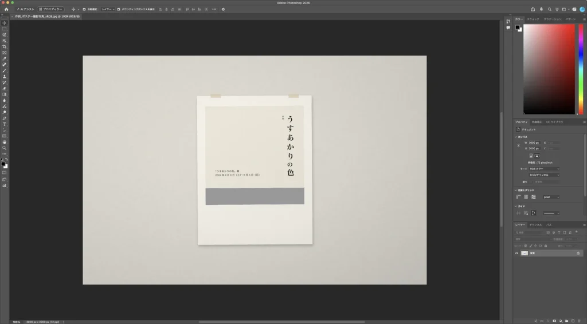
Task: Select the Rectangular Marquee tool
Action: (5, 29)
